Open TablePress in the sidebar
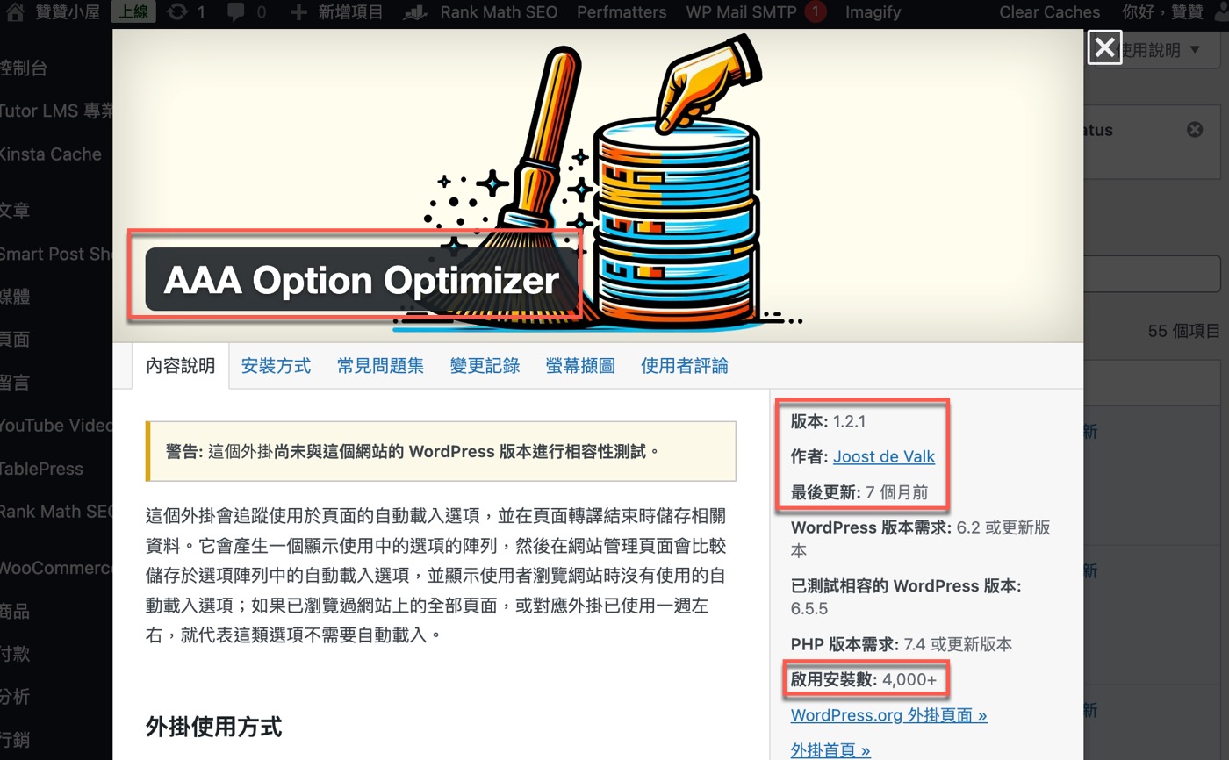 pyautogui.click(x=42, y=469)
